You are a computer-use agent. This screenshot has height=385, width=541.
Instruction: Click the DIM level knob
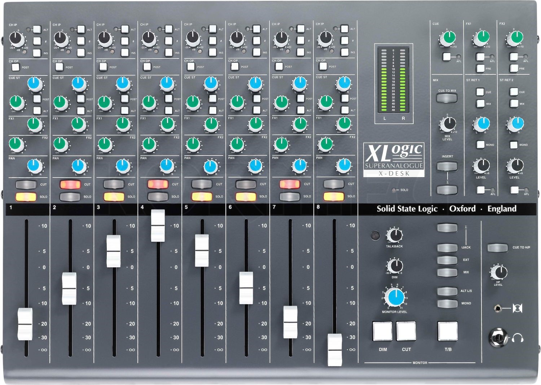(395, 267)
